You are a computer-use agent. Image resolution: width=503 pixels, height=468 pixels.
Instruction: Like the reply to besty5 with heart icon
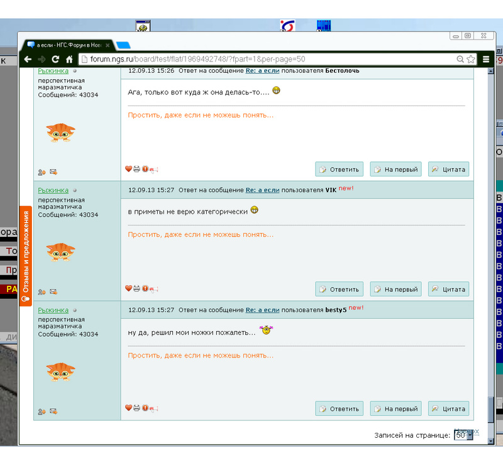129,408
